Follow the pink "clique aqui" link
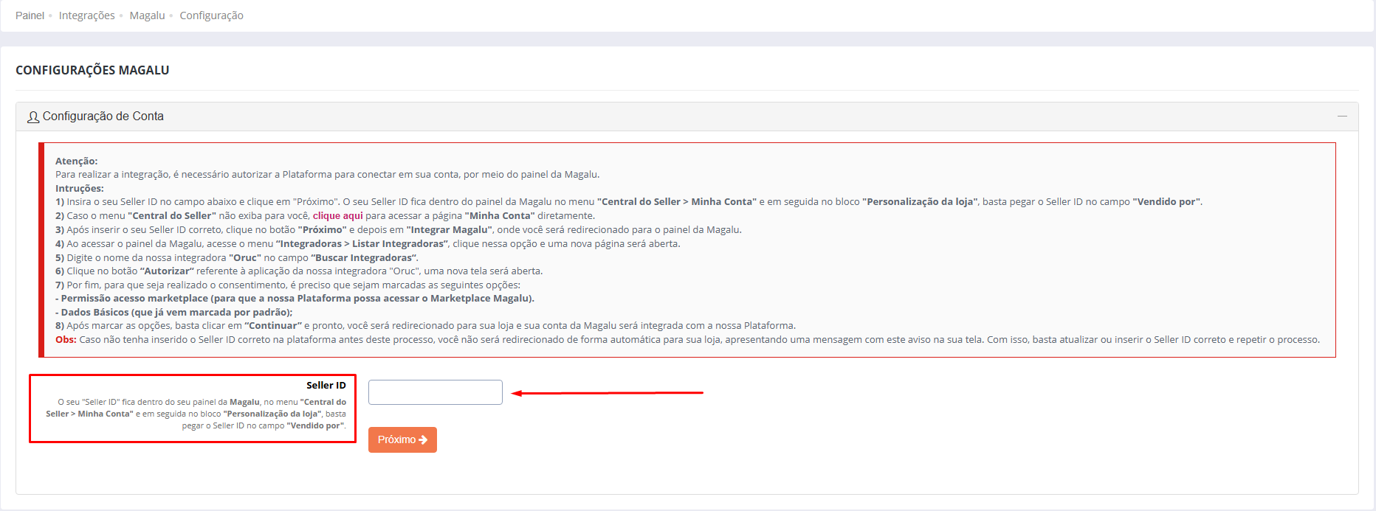The width and height of the screenshot is (1376, 511). pos(337,216)
